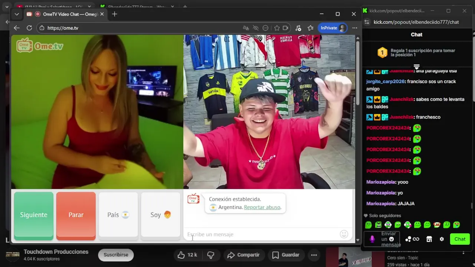Viewport: 475px width, 267px height.
Task: Click the Conexión establecida message text
Action: (x=235, y=199)
